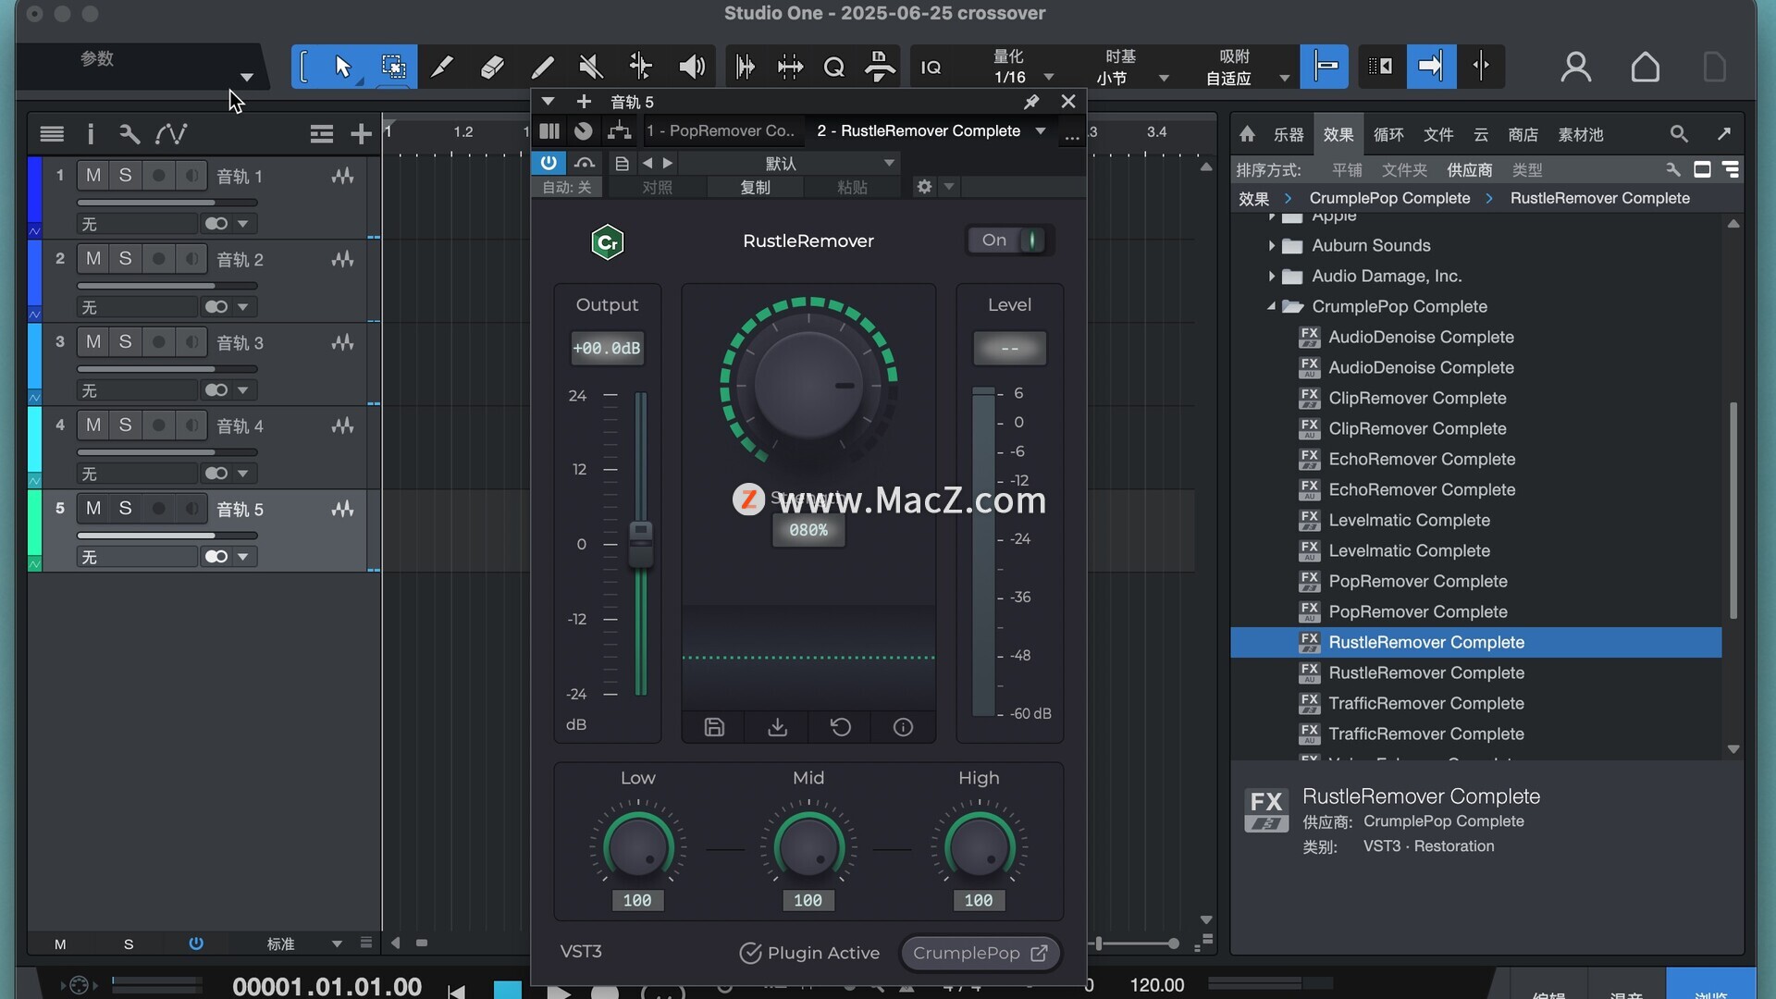Select the Mute tool
Viewport: 1776px width, 999px height.
point(591,67)
